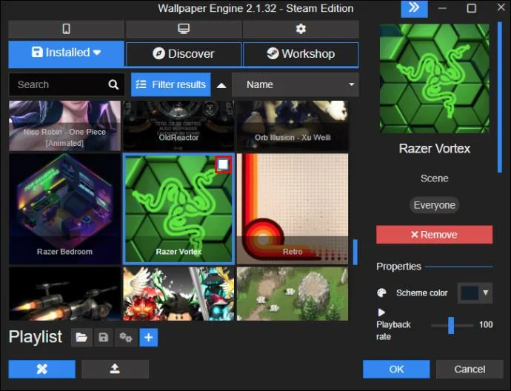Click the wallpaper list scrollbar
This screenshot has width=511, height=391.
pyautogui.click(x=355, y=253)
